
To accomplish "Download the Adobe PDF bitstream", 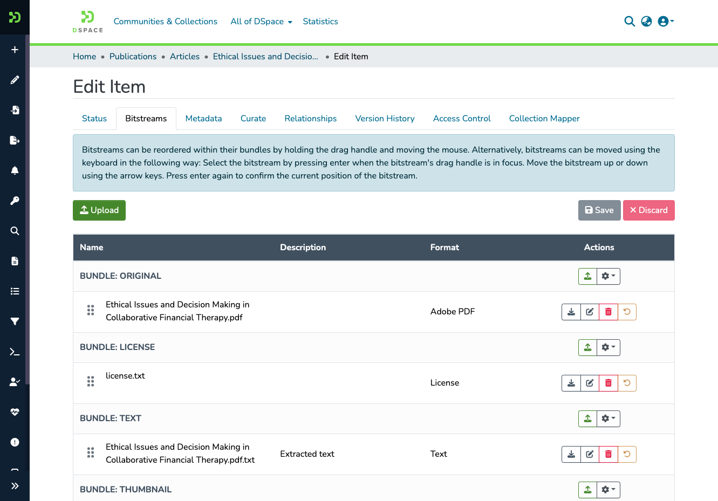I will coord(571,312).
